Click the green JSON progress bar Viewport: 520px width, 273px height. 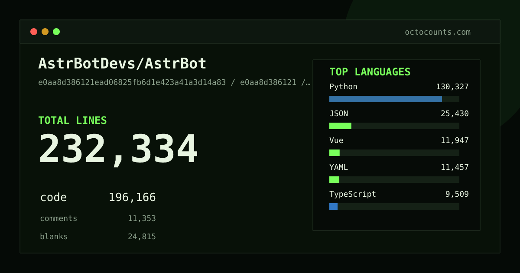tap(340, 126)
